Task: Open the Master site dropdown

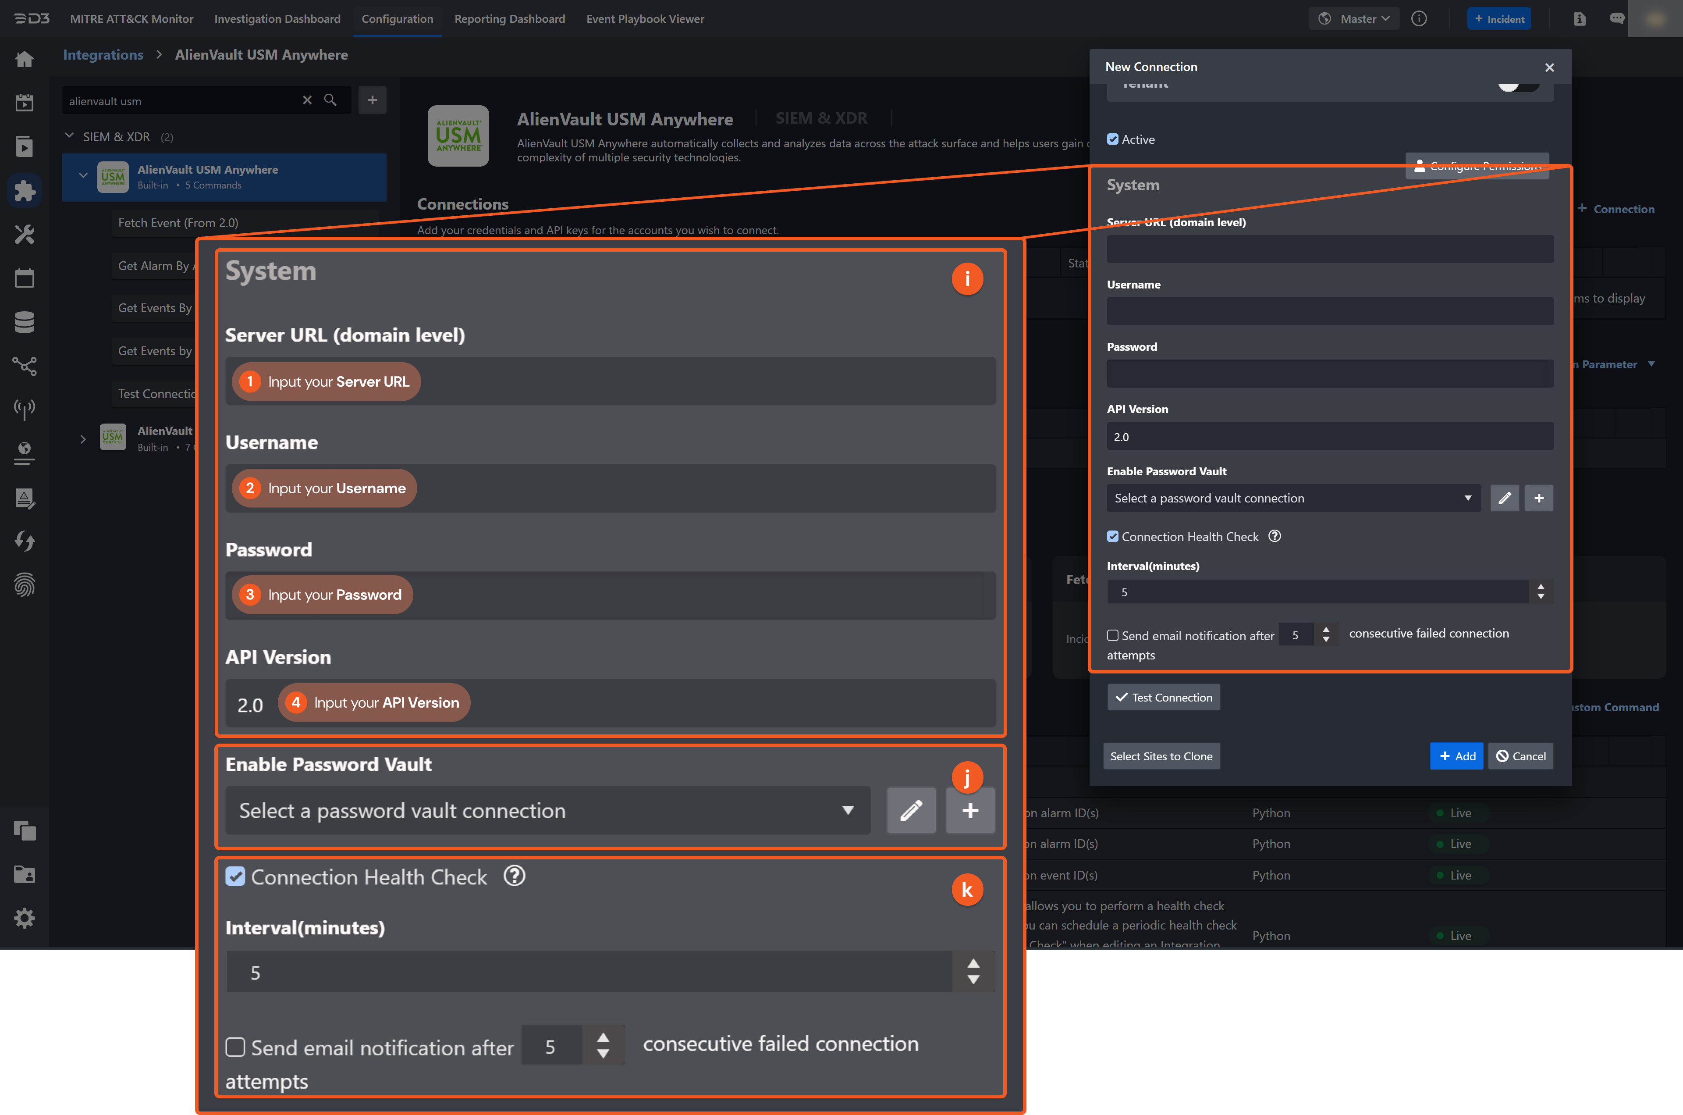Action: 1355,19
